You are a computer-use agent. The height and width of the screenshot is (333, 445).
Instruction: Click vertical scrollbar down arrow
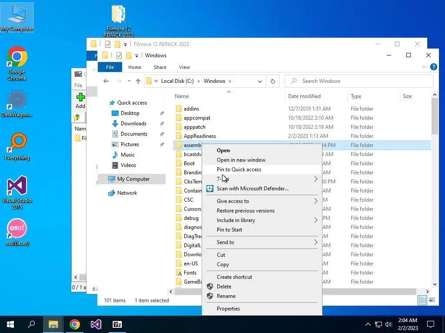click(435, 284)
